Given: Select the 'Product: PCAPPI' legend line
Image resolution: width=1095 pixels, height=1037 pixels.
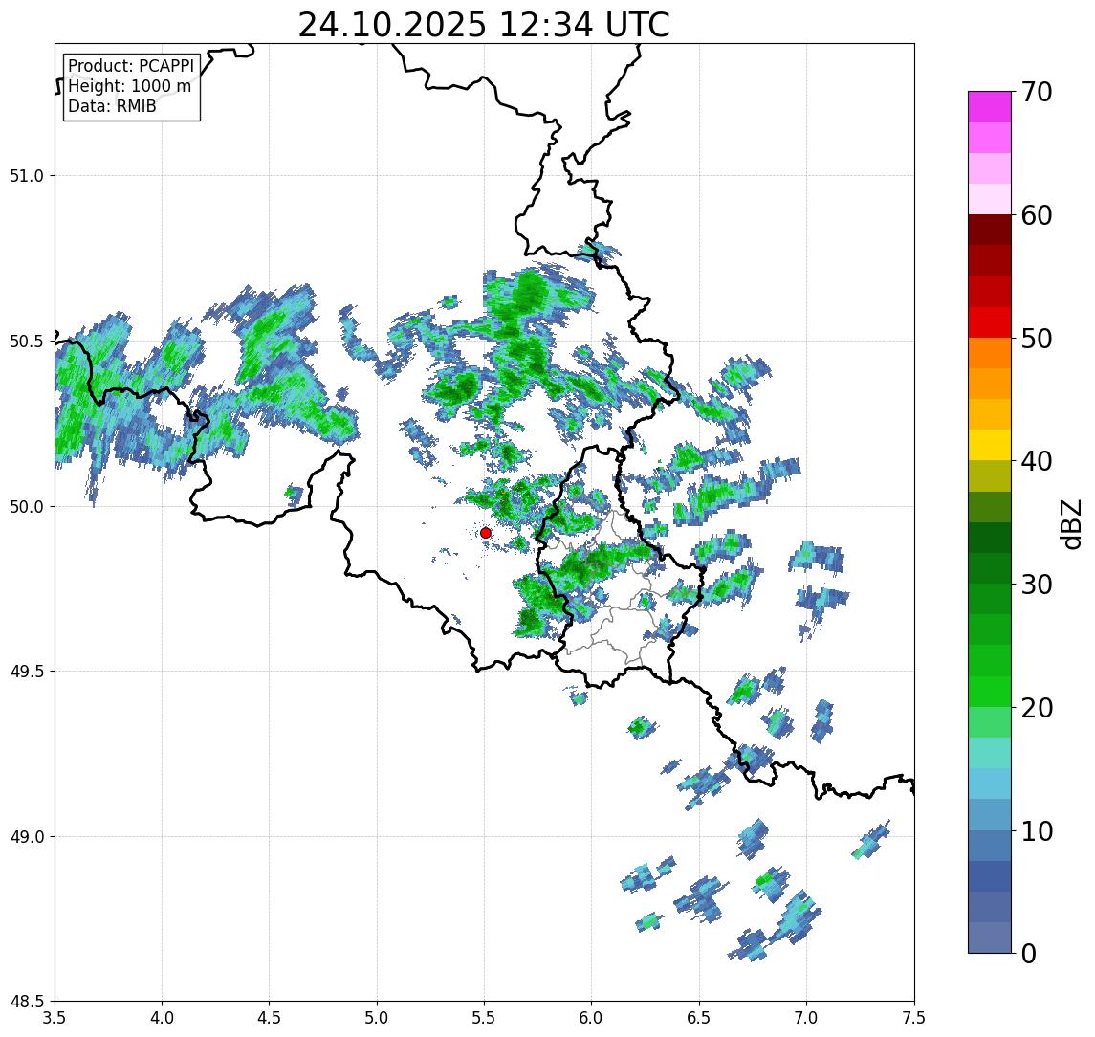Looking at the screenshot, I should pos(131,66).
